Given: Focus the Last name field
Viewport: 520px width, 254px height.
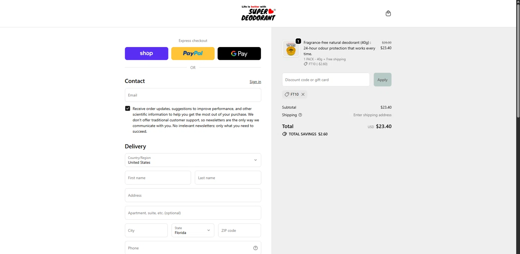Looking at the screenshot, I should pos(228,178).
